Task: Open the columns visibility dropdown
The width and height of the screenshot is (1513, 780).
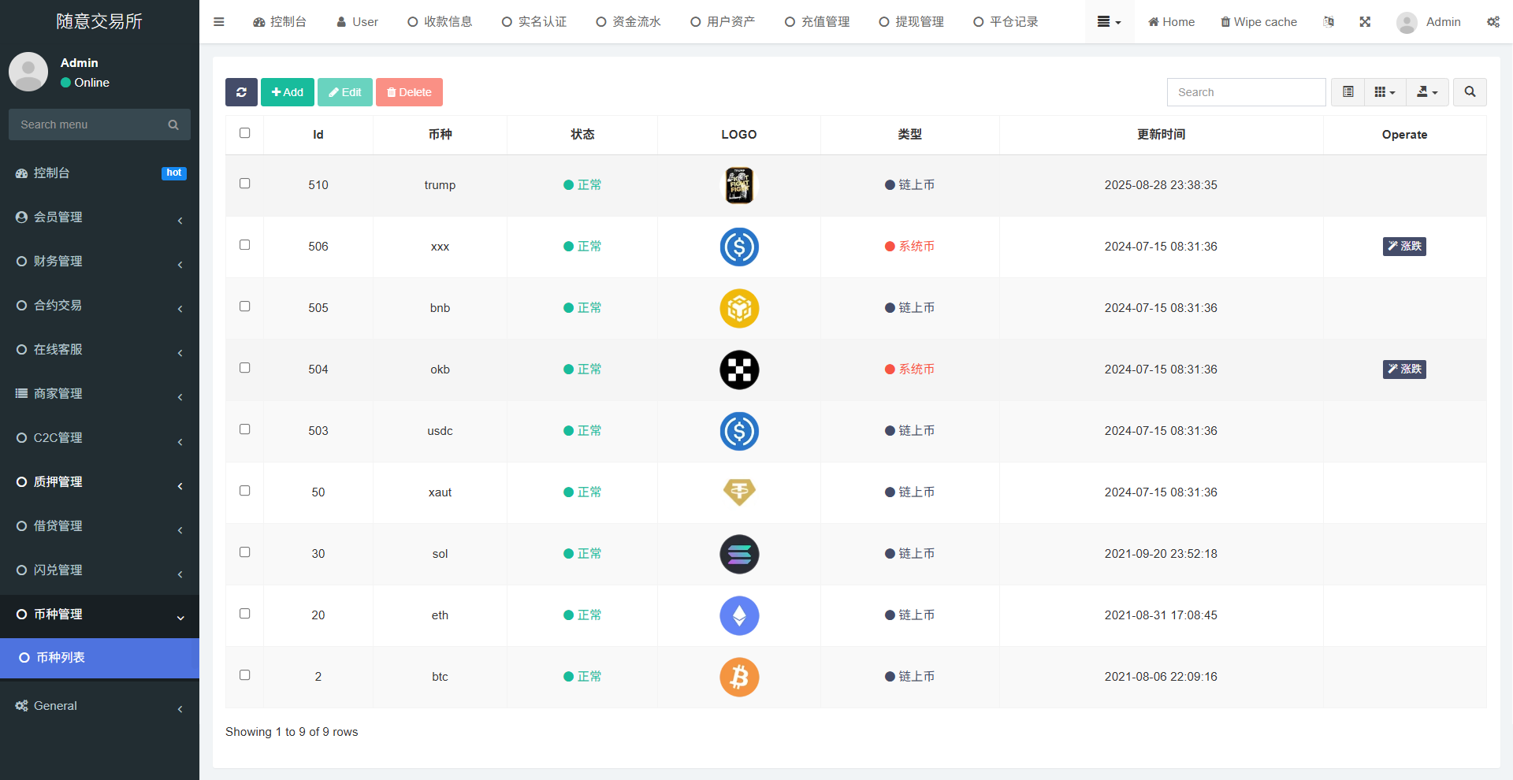Action: tap(1385, 92)
